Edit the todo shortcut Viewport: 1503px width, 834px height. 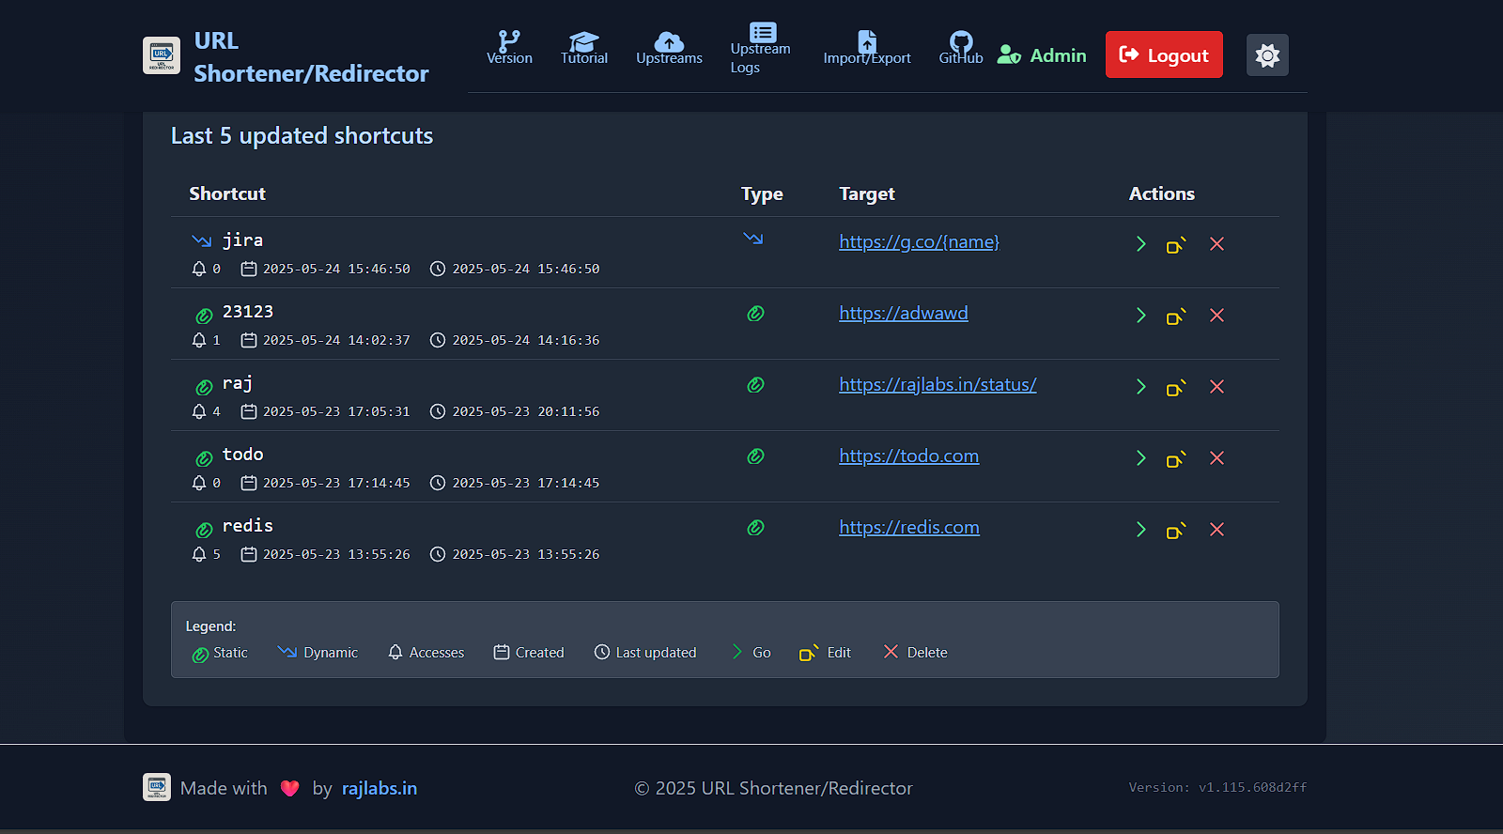[1176, 458]
